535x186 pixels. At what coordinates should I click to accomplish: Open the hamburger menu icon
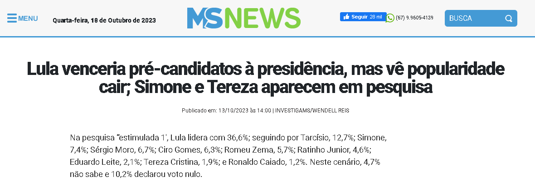coord(12,19)
